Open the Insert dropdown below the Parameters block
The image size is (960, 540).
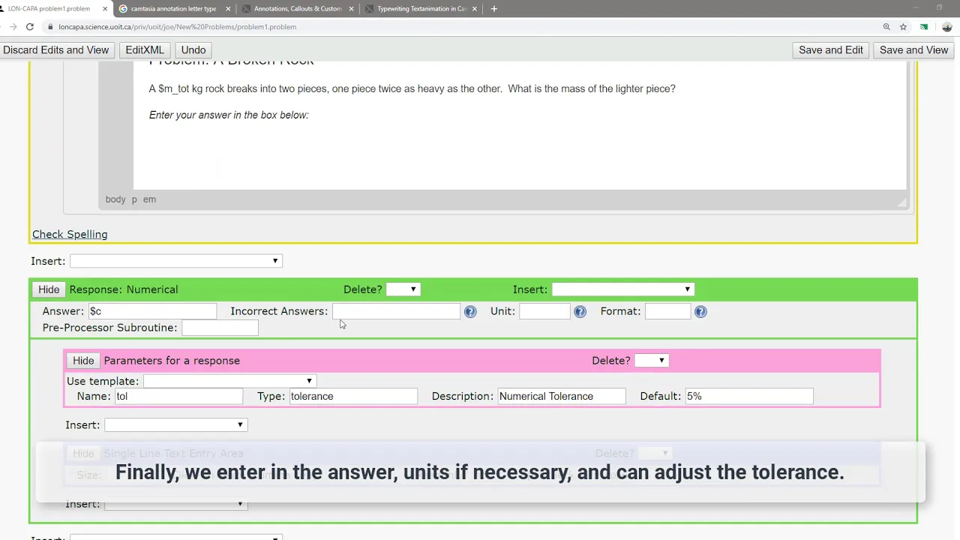pyautogui.click(x=175, y=425)
